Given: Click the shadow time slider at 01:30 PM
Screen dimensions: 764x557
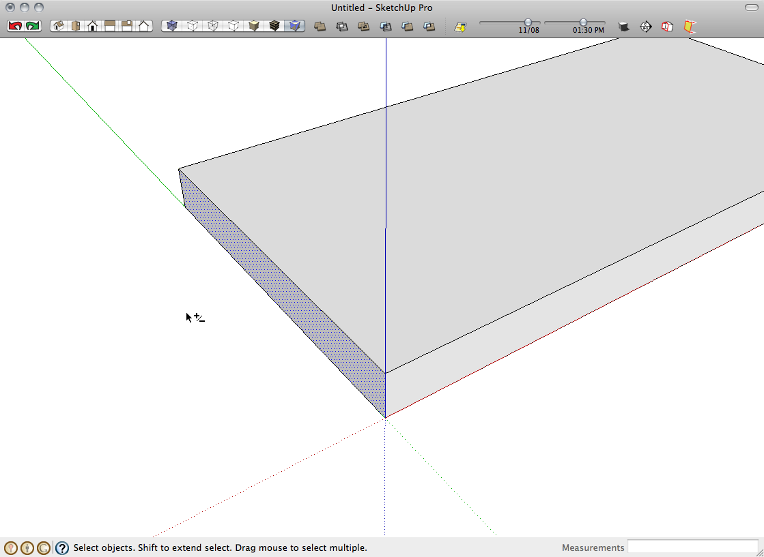Looking at the screenshot, I should [x=583, y=22].
